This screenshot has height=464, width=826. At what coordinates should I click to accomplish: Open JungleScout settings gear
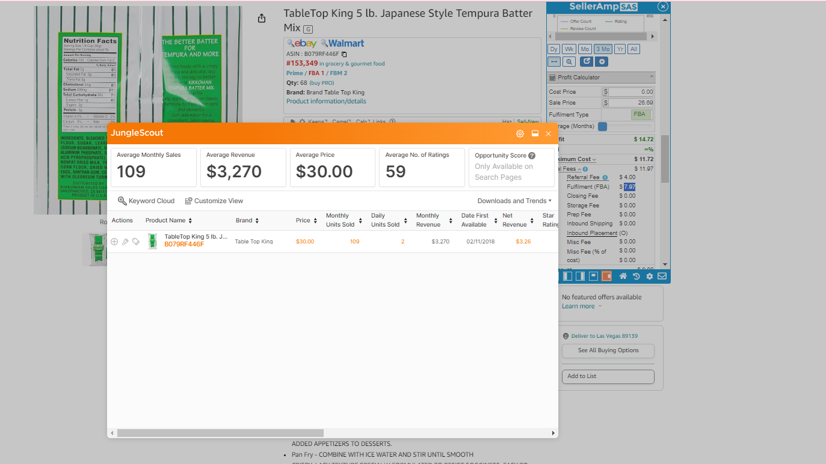520,133
